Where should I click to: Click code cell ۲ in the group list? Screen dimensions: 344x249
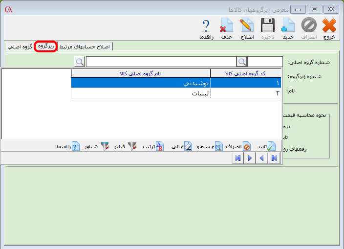tap(245, 93)
